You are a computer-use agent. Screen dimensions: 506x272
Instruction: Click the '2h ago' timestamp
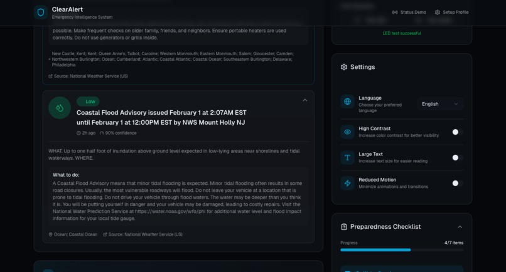click(89, 133)
